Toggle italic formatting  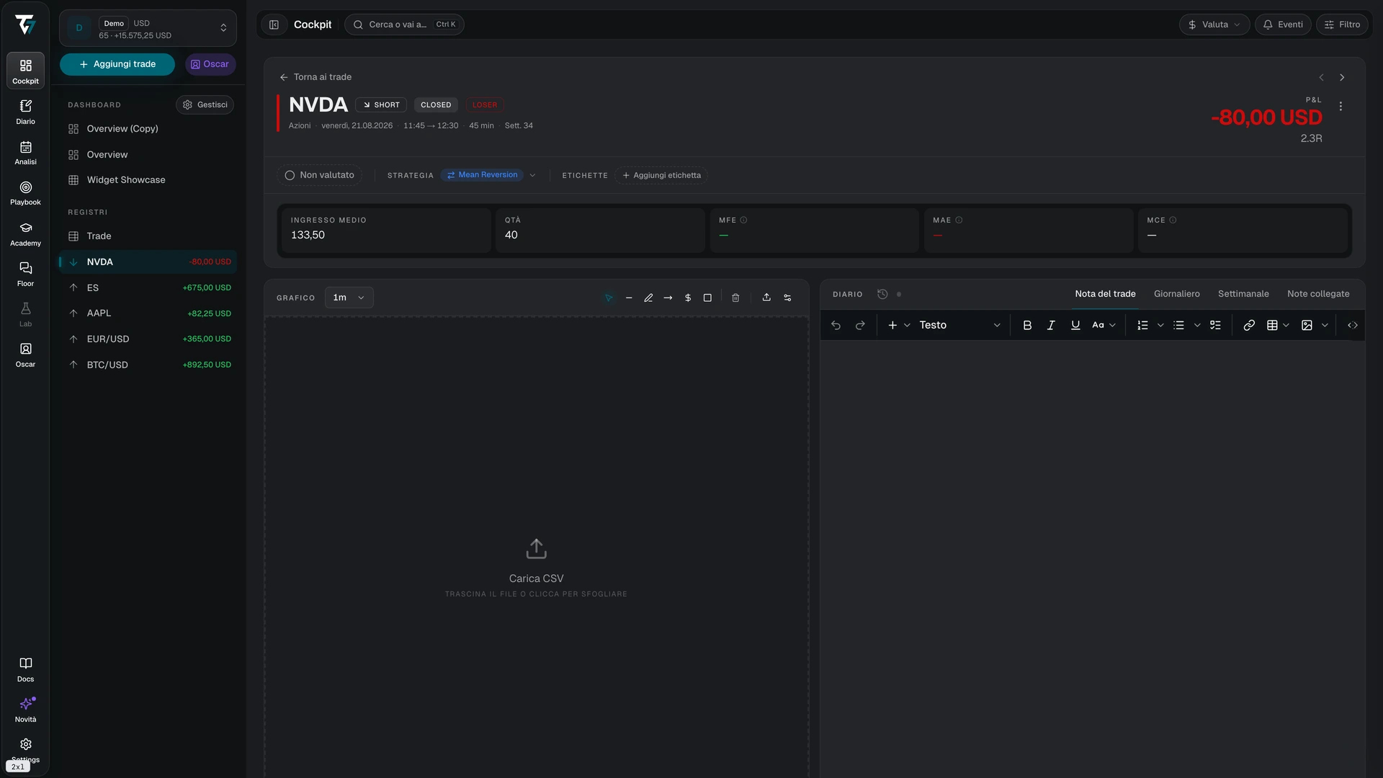point(1051,326)
